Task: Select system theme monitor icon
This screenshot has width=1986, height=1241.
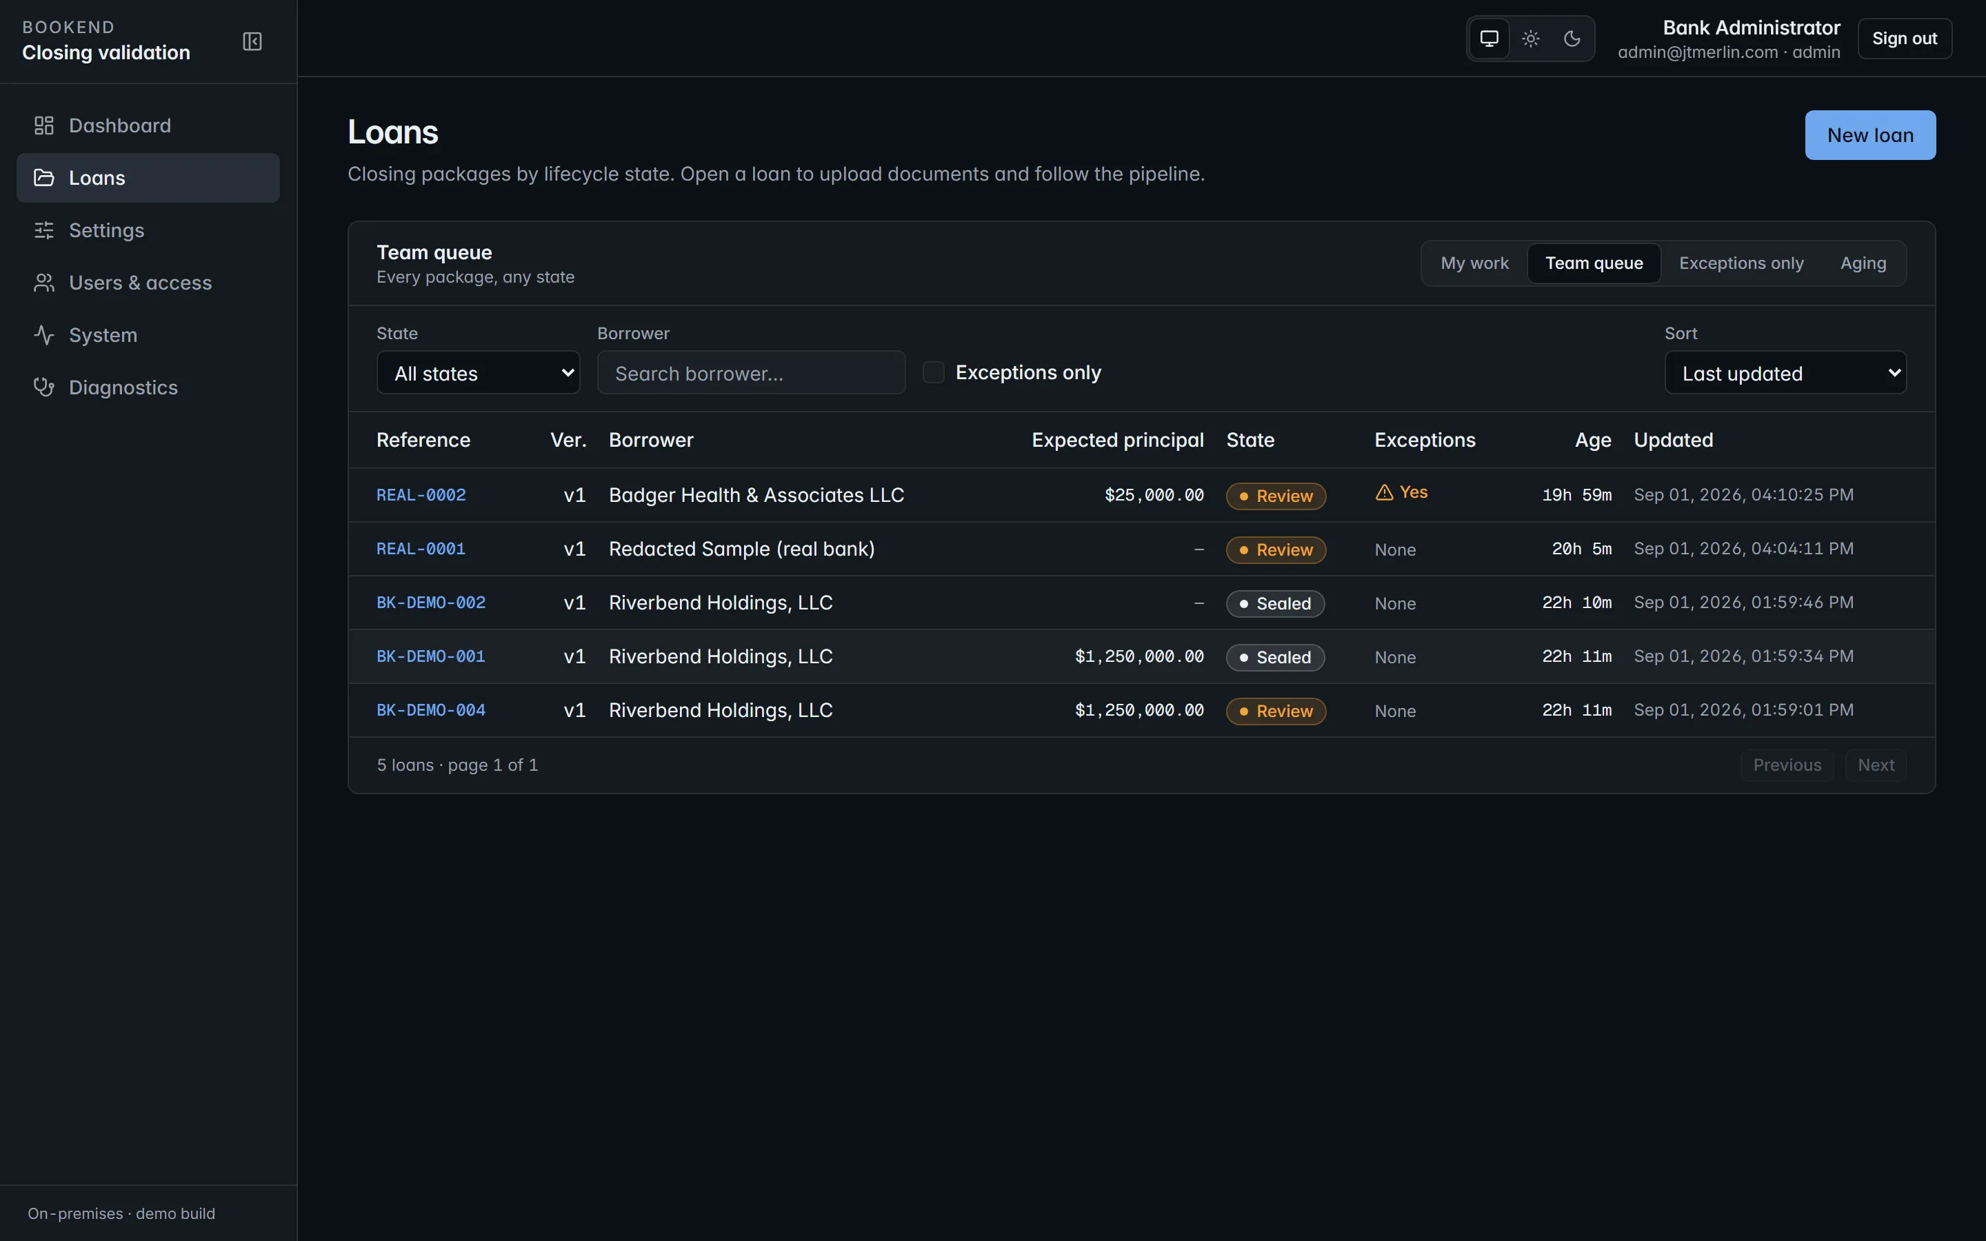Action: pyautogui.click(x=1489, y=39)
